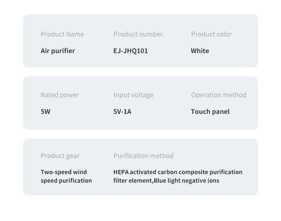The width and height of the screenshot is (281, 221).
Task: Select the "EJ-JHQ101" model number
Action: coord(131,51)
